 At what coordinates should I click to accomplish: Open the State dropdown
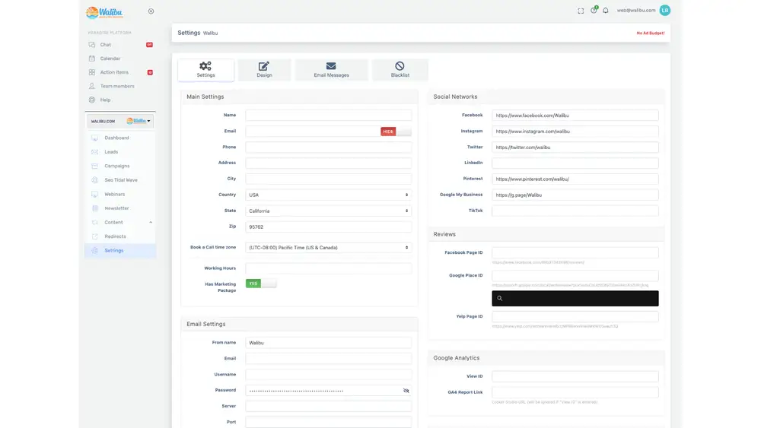[328, 211]
